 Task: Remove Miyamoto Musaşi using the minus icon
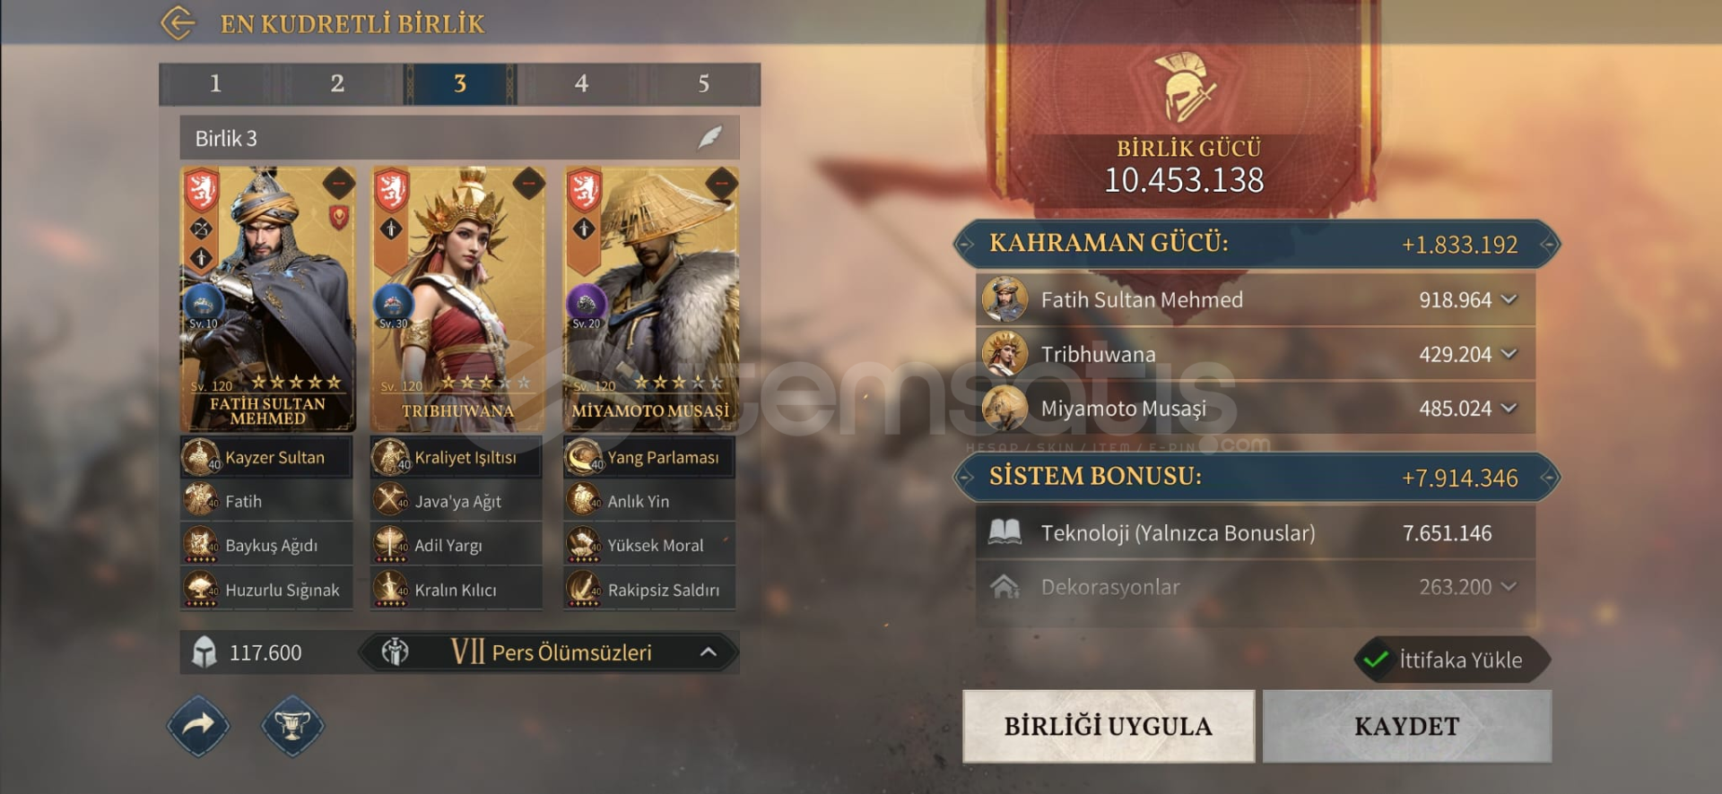tap(721, 184)
